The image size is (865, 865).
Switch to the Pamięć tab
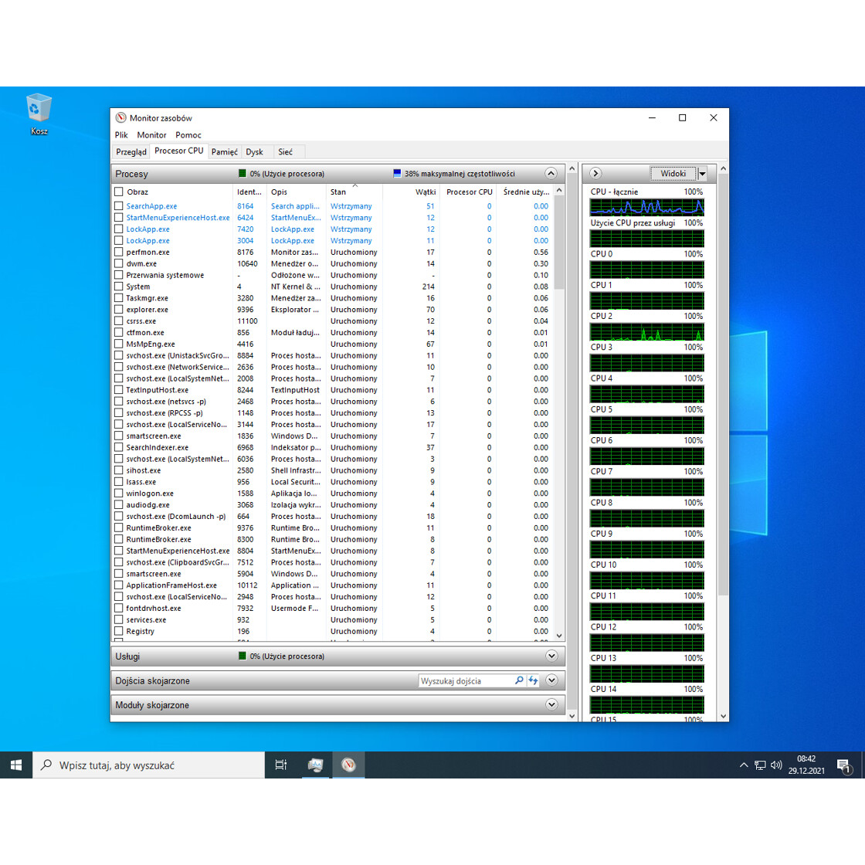[224, 151]
